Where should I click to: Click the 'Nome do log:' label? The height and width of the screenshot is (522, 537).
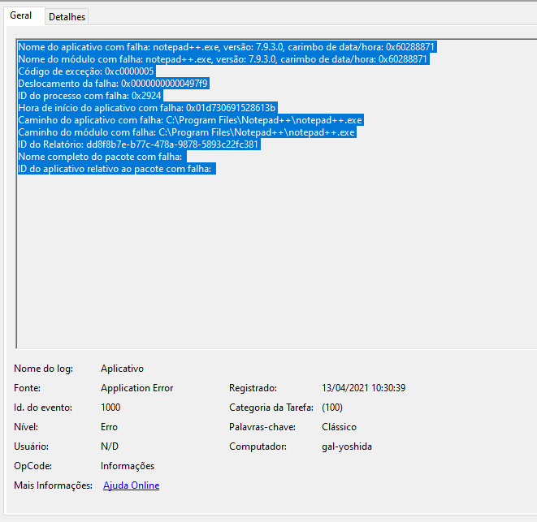[x=44, y=369]
